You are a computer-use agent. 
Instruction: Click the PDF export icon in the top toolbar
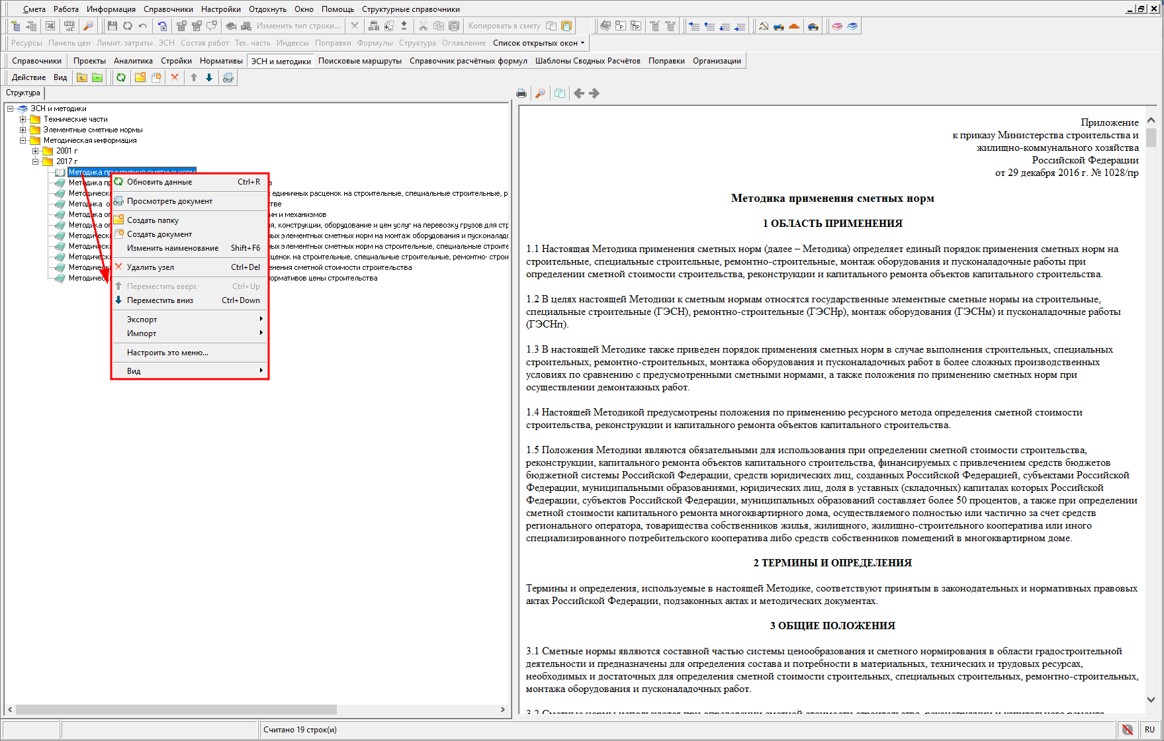click(69, 26)
